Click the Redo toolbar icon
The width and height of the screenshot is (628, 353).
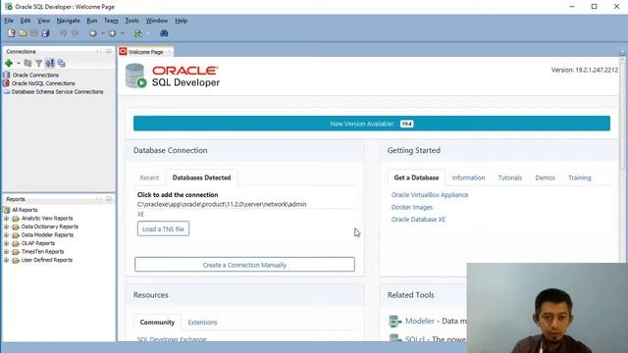pyautogui.click(x=75, y=33)
